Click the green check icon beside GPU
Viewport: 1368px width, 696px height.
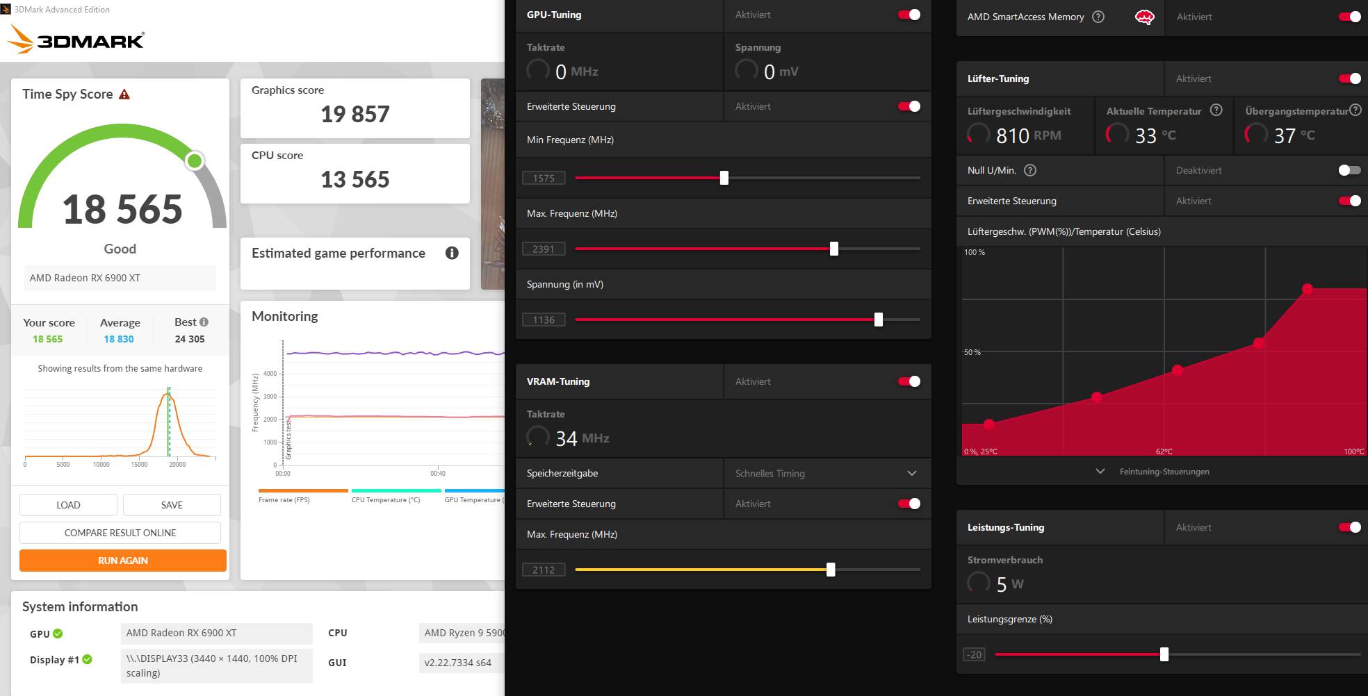[58, 633]
